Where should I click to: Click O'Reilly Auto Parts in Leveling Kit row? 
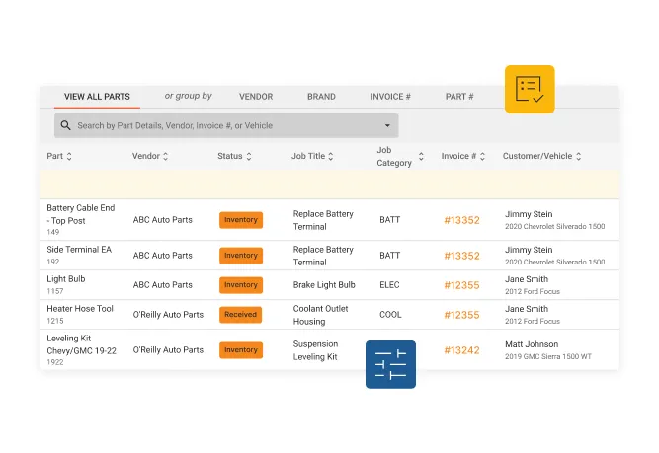pos(168,350)
